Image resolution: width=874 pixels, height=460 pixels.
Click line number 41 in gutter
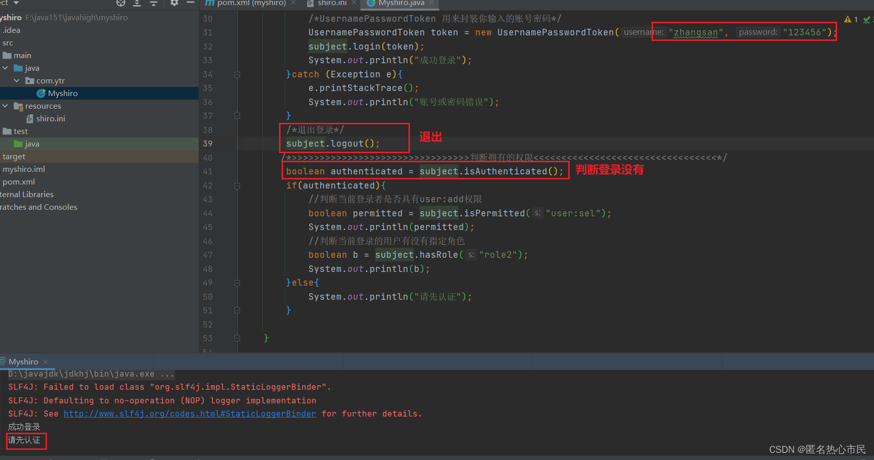pyautogui.click(x=208, y=172)
